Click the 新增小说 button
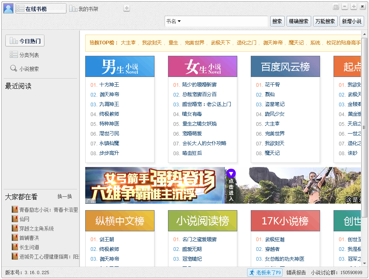This screenshot has height=279, width=369. coord(351,21)
